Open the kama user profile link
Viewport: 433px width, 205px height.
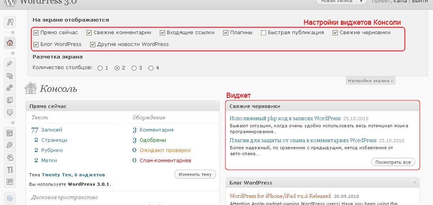401,2
